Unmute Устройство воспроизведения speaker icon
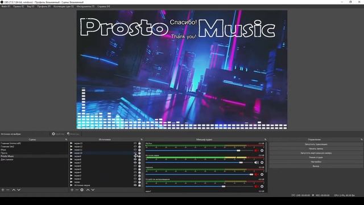Viewport: 364px width, 205px height. coord(257,186)
